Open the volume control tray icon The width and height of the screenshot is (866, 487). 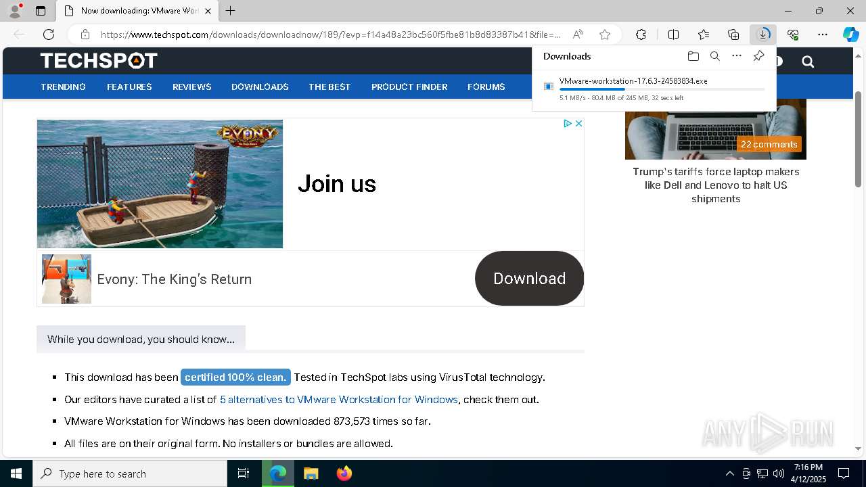[779, 473]
